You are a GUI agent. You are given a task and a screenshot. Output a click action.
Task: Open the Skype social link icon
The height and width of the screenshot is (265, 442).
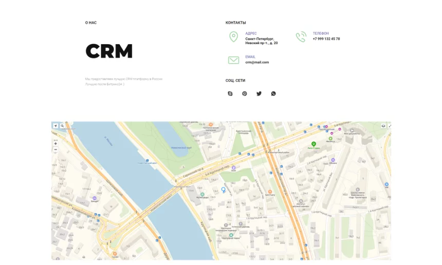point(230,93)
